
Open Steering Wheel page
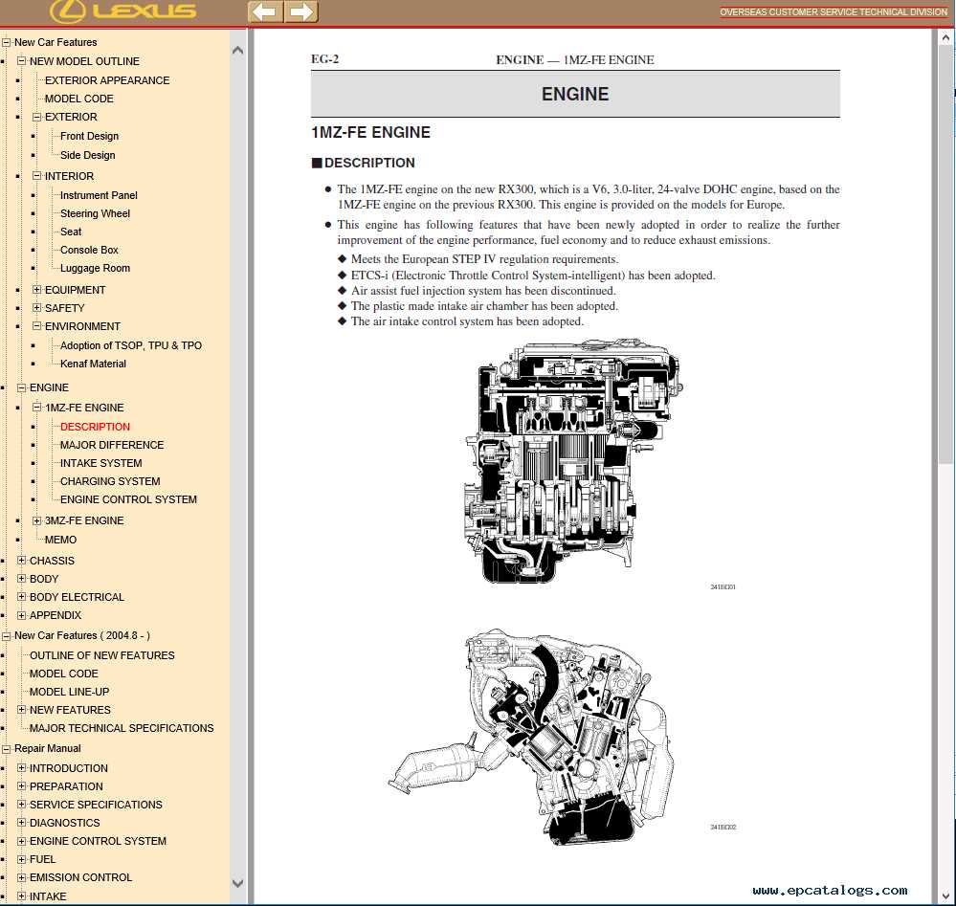[95, 214]
